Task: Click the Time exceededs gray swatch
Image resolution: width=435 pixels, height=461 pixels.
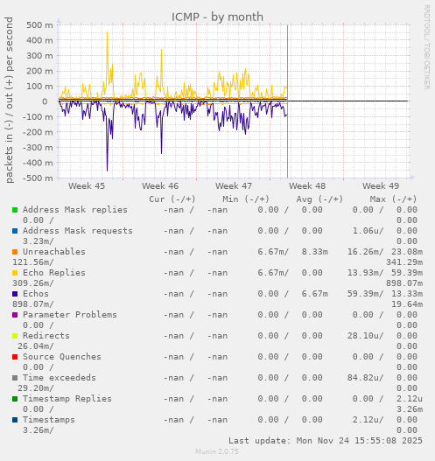Action: [x=15, y=378]
